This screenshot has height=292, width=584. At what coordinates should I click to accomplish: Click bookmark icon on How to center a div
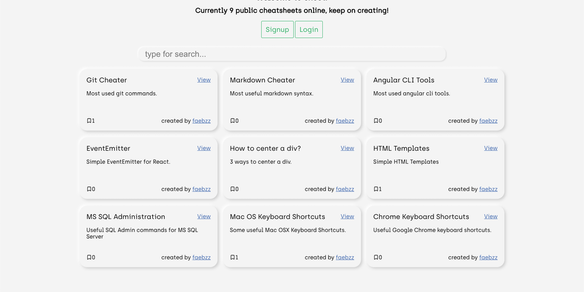[x=233, y=189]
